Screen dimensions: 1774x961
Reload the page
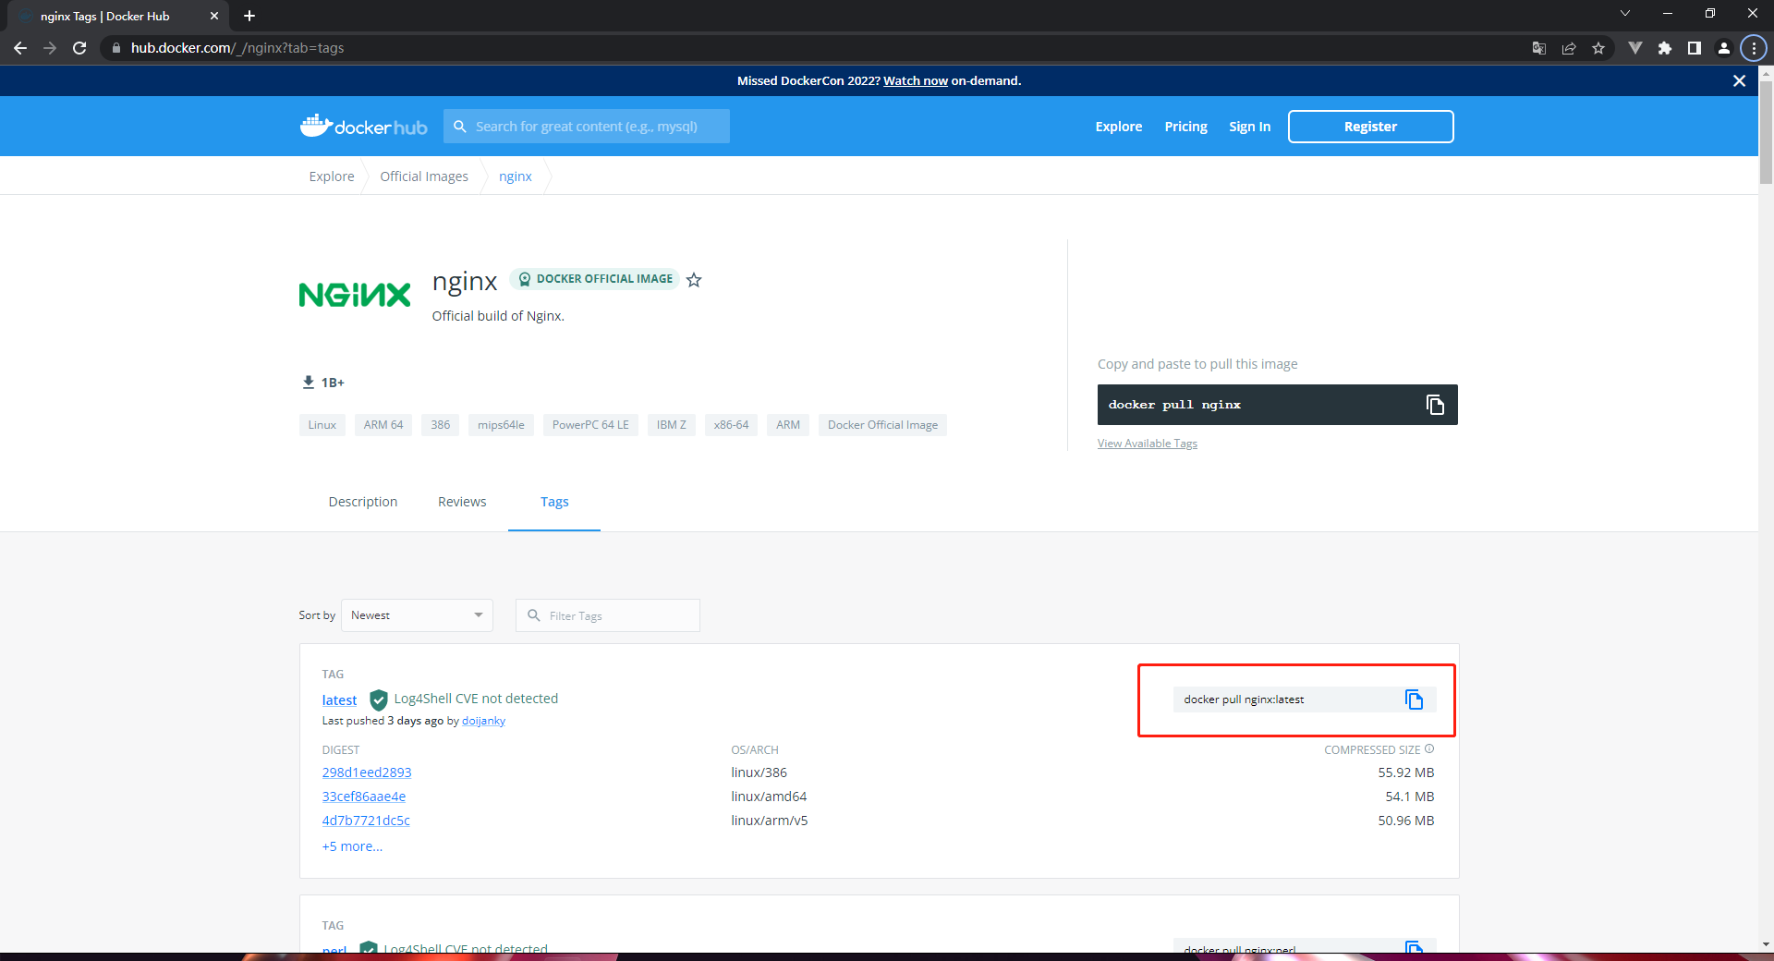79,48
